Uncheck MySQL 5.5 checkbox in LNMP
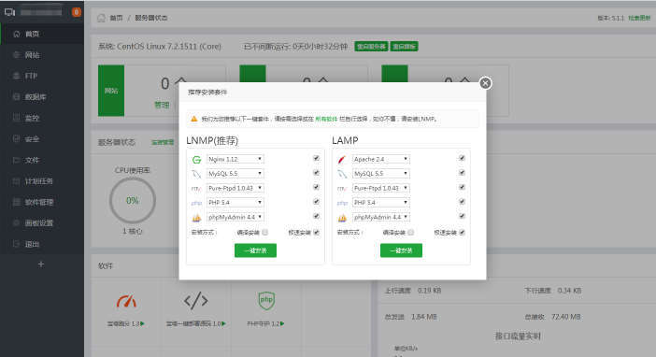 [x=316, y=173]
